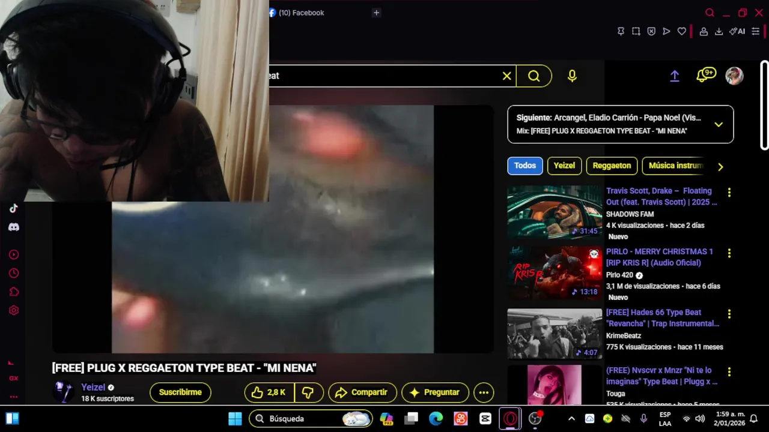Open the video's three-dots more actions button

[x=484, y=392]
